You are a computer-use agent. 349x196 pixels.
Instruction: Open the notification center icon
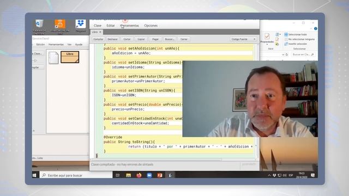click(312, 175)
